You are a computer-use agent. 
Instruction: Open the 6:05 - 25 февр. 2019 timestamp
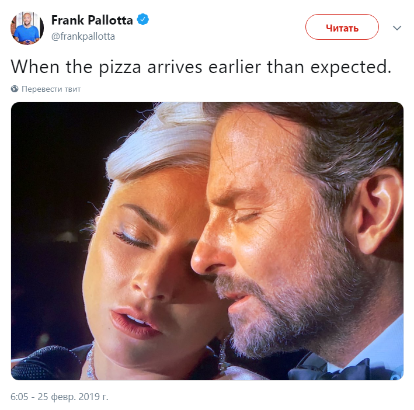(x=60, y=397)
